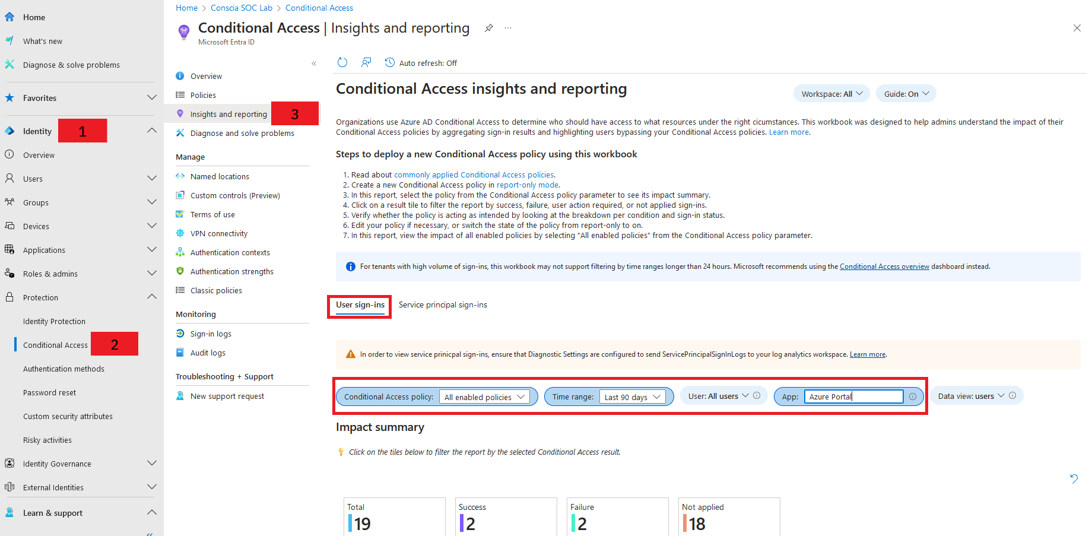Open the Terms of use page
This screenshot has height=536, width=1089.
pyautogui.click(x=213, y=214)
